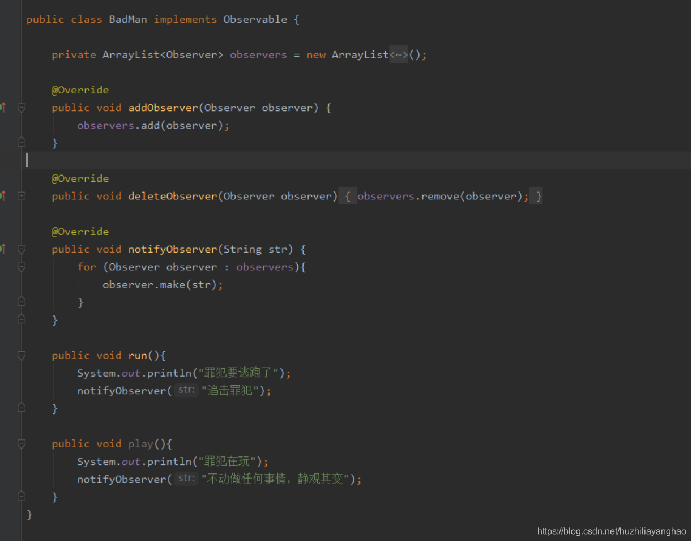Click ArrayList<Observer> type in field declaration
Viewport: 692px width, 542px height.
(163, 55)
